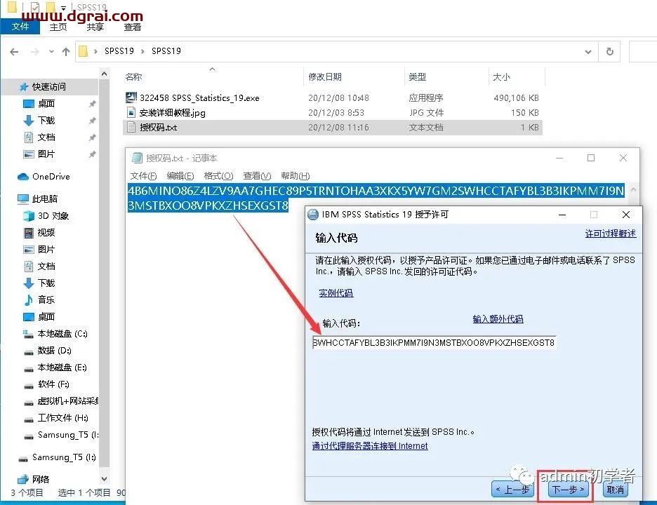Viewport: 657px width, 505px height.
Task: Select first SPSS19 breadcrumb in address bar
Action: pyautogui.click(x=119, y=51)
